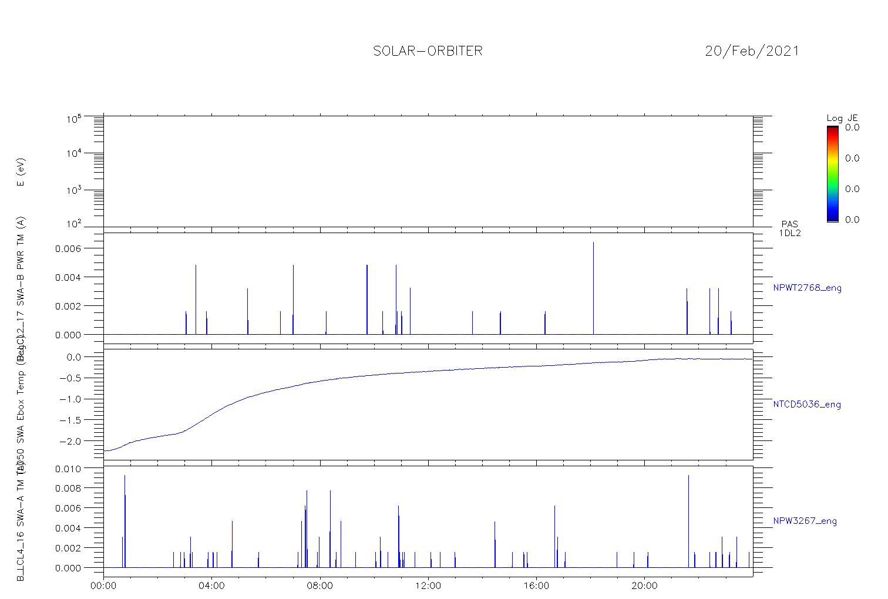Click the 04:00 time axis label

pyautogui.click(x=212, y=585)
